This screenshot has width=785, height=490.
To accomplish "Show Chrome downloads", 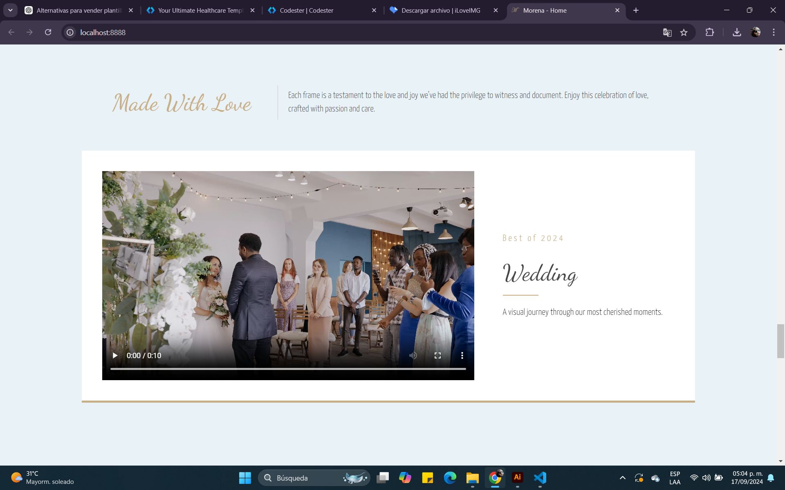I will pos(737,32).
